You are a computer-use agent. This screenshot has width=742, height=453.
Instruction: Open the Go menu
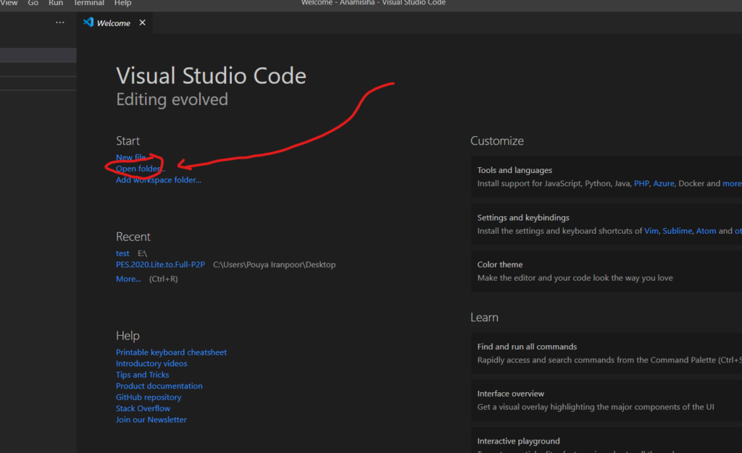tap(33, 3)
